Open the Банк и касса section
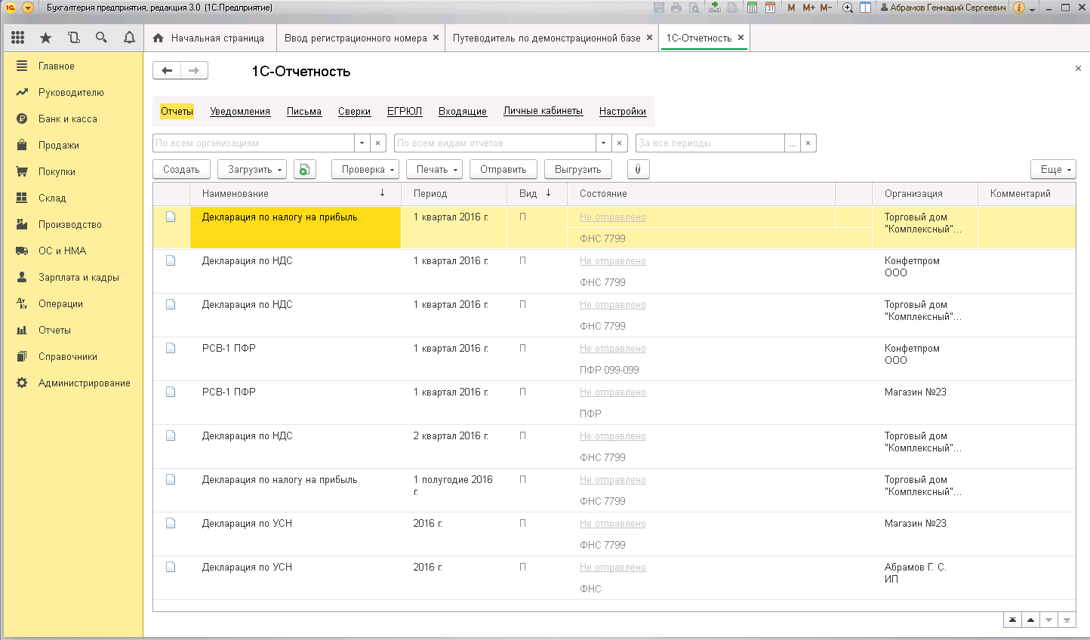 [x=72, y=119]
